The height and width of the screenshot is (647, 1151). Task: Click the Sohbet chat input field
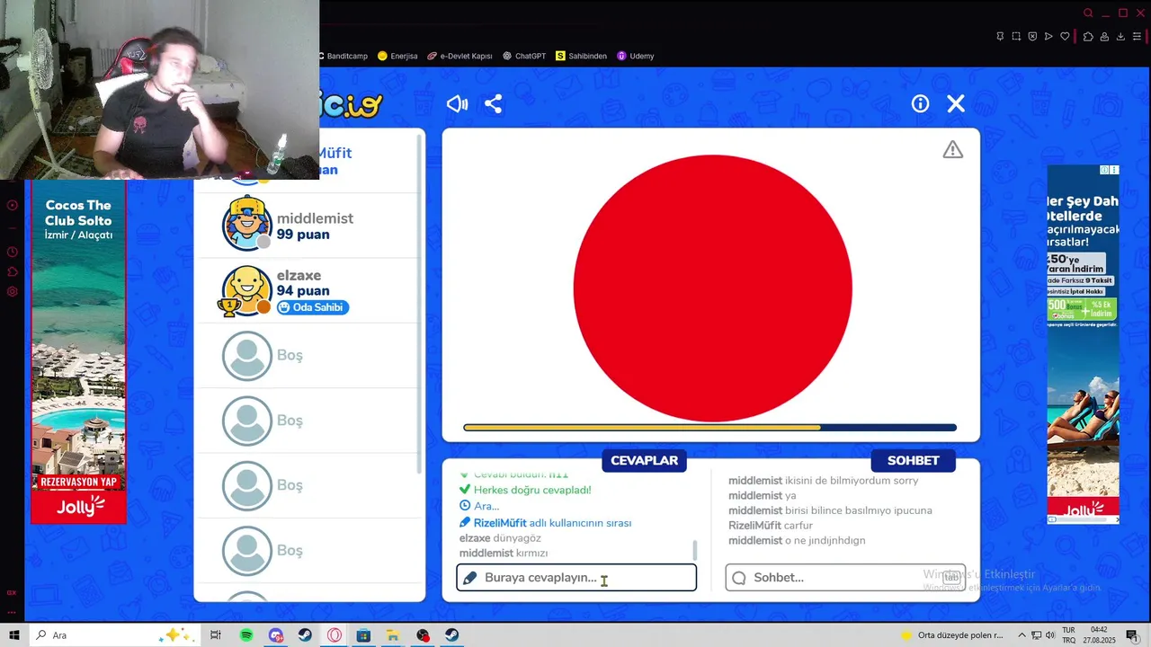click(x=845, y=578)
